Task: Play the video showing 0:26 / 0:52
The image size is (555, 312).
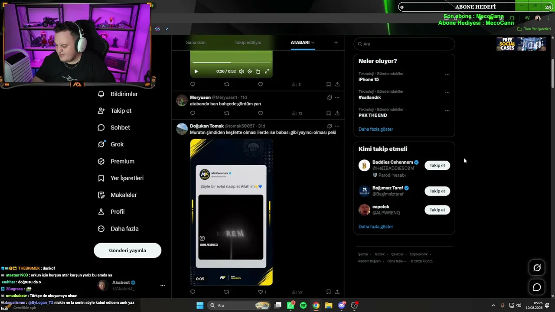Action: coord(196,71)
